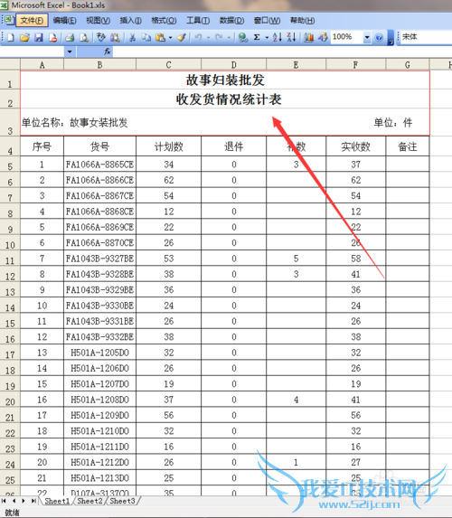The width and height of the screenshot is (452, 518).
Task: Click title cell 收发货情况统计表
Action: [229, 99]
